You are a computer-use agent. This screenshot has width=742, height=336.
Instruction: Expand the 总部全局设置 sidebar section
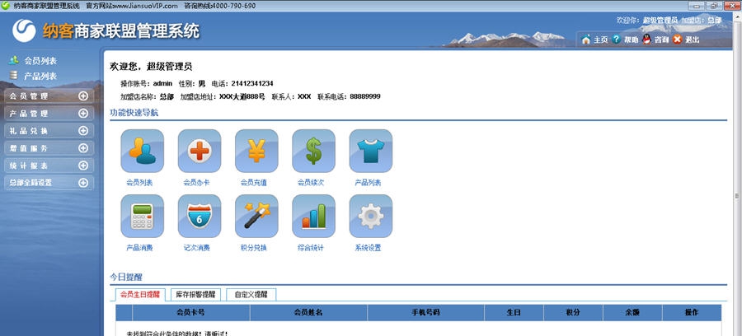(49, 183)
